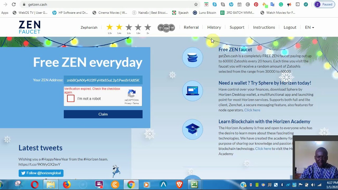Open the Instructions page
The image size is (338, 190).
[x=264, y=27]
